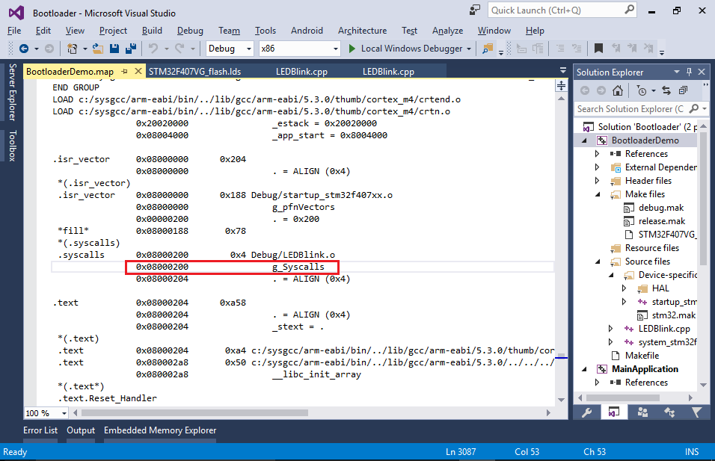Click the editor horizontal scrollbar thumb

194,412
